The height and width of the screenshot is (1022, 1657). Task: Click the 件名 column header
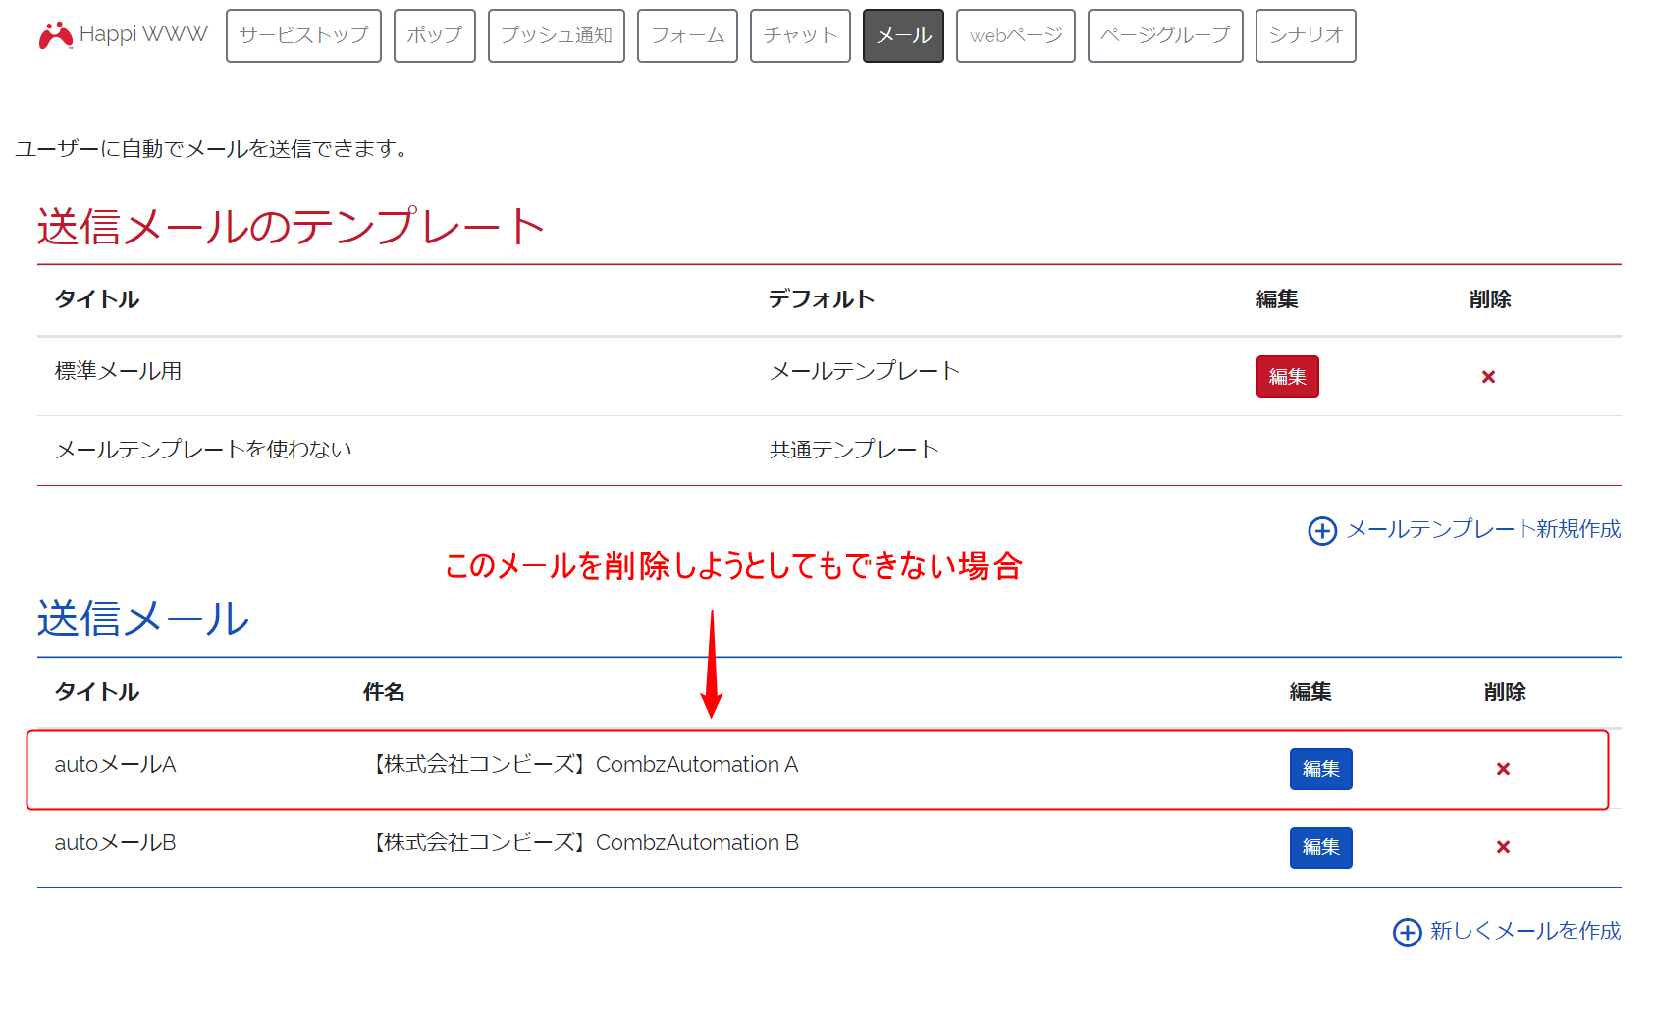point(384,692)
